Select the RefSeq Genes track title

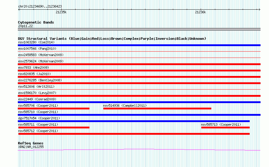click(31, 143)
